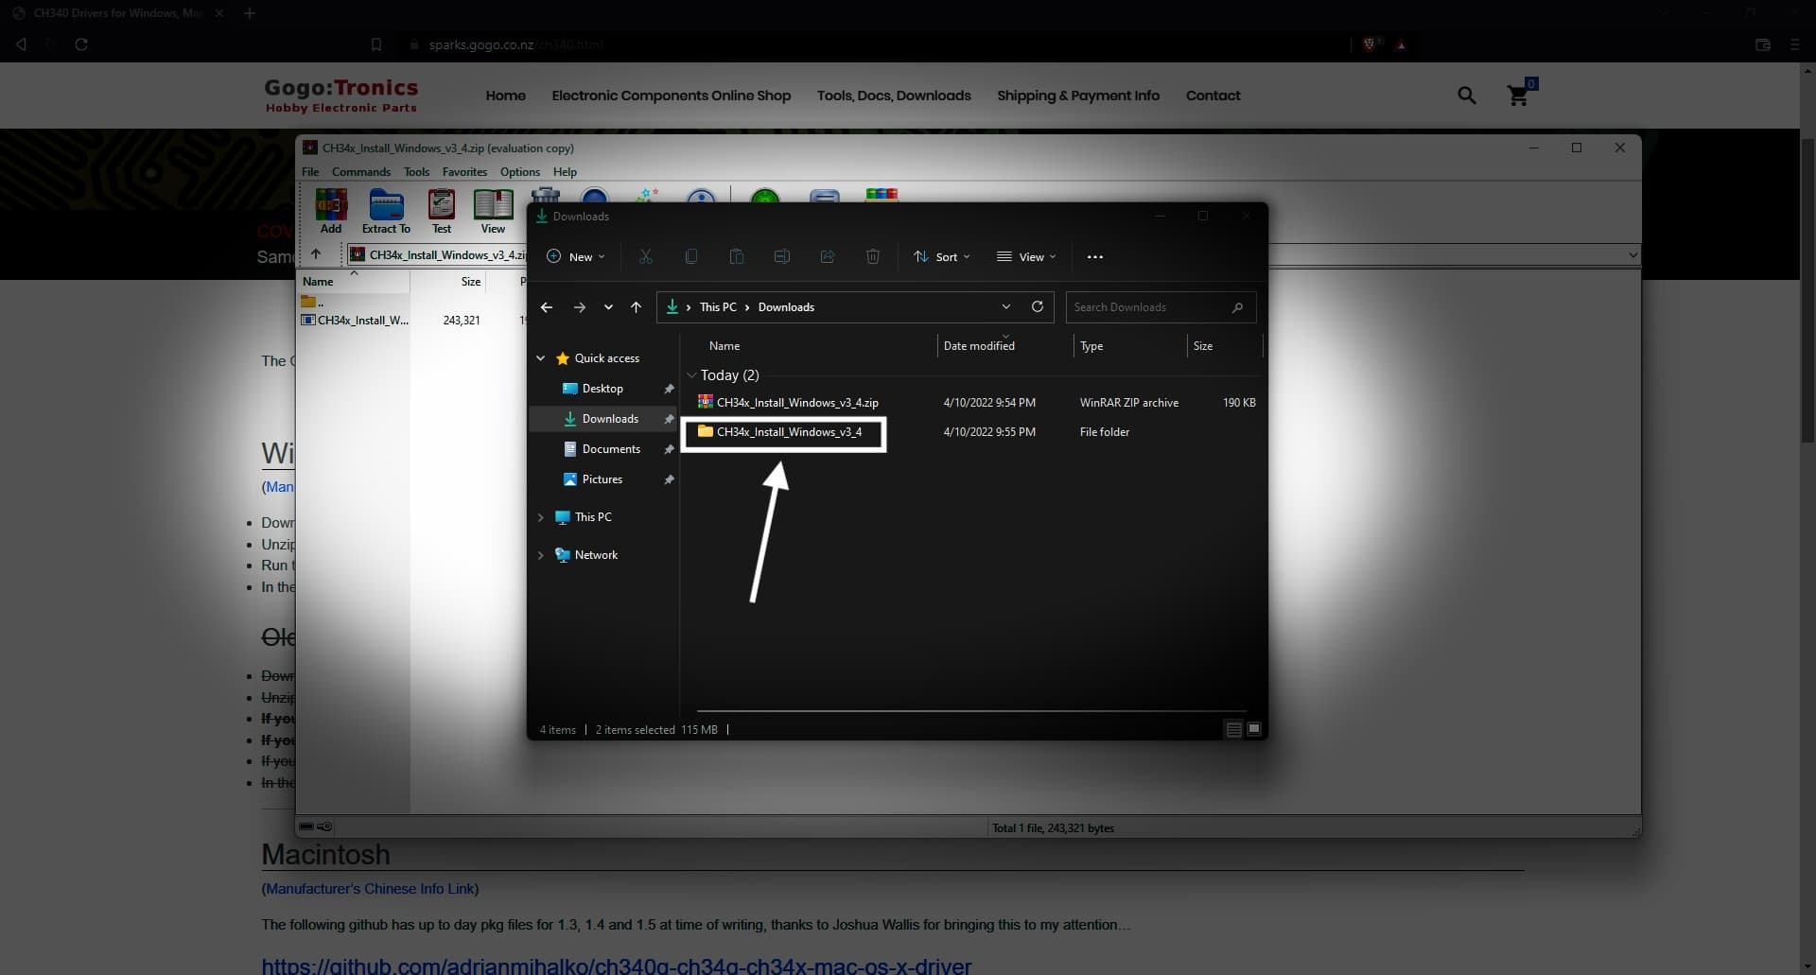The height and width of the screenshot is (975, 1816).
Task: Open WinRAR File menu
Action: point(310,172)
